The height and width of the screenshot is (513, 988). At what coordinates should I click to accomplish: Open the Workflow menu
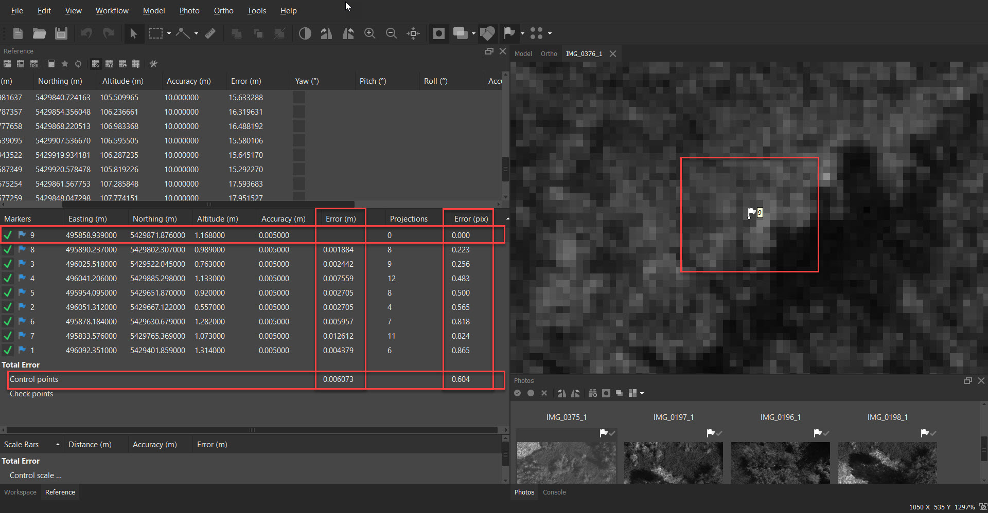(x=112, y=10)
